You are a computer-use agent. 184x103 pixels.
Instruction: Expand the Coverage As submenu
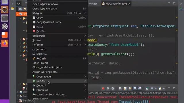point(57,76)
